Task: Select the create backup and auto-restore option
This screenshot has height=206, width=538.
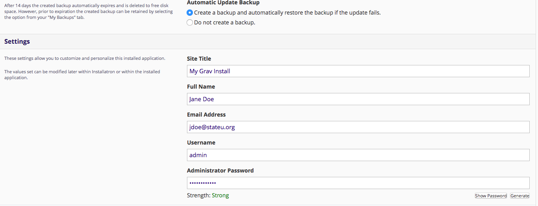Action: pos(190,13)
